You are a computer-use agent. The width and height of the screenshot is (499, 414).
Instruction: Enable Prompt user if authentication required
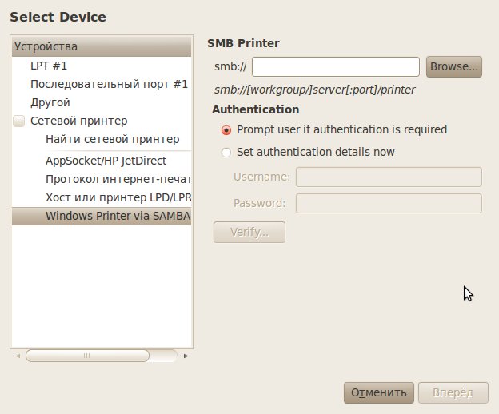tap(226, 129)
